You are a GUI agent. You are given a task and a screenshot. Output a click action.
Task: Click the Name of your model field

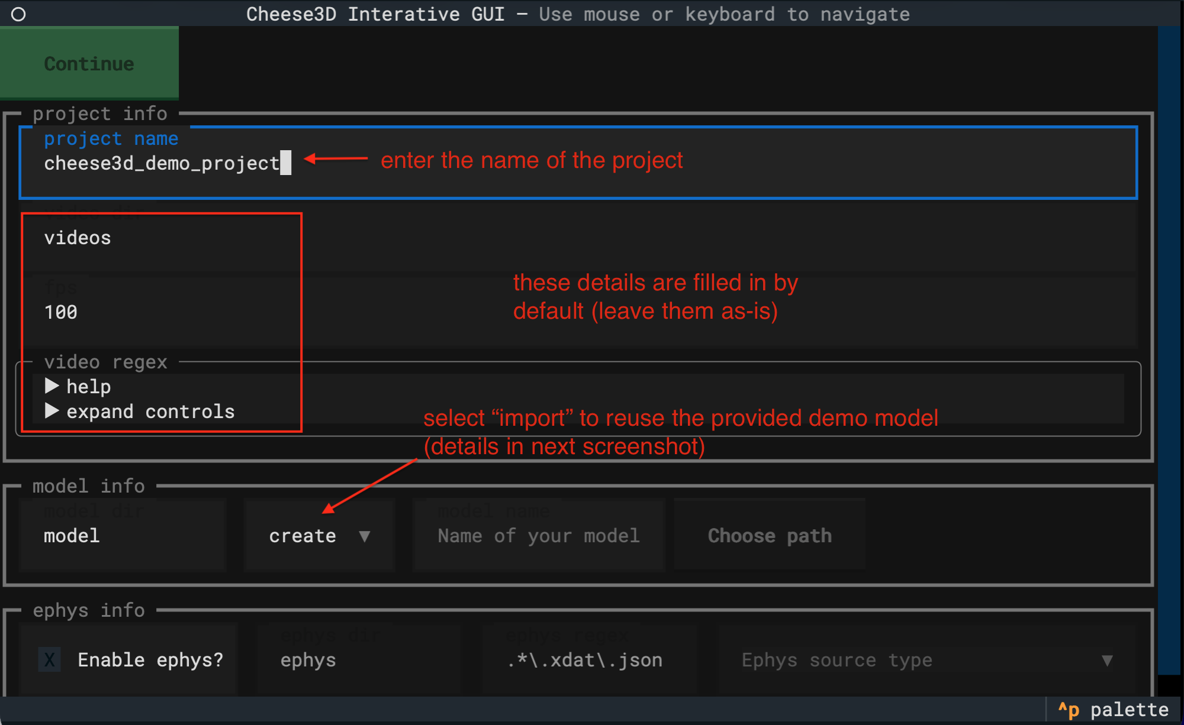point(538,536)
